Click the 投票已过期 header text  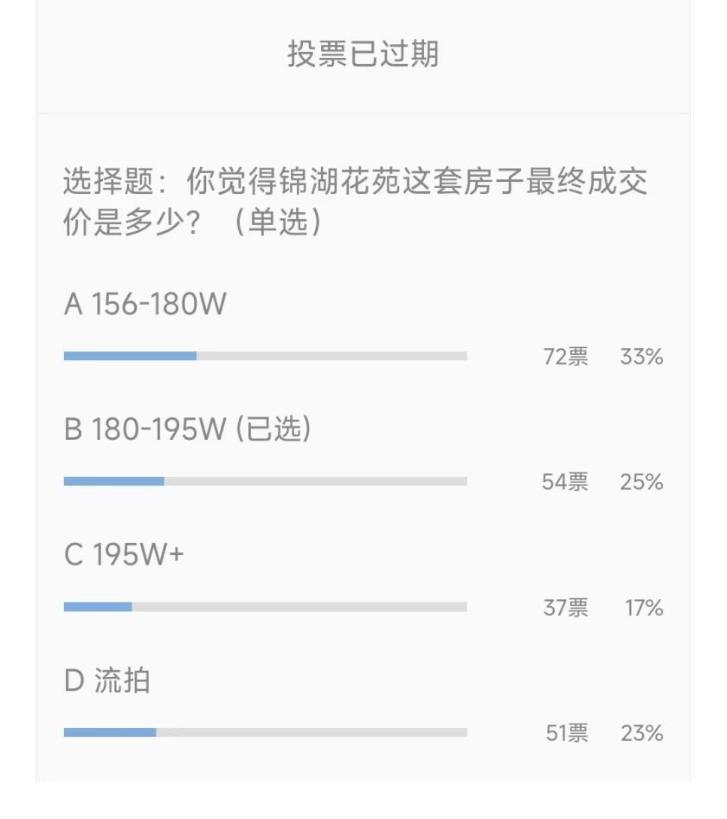(x=363, y=54)
